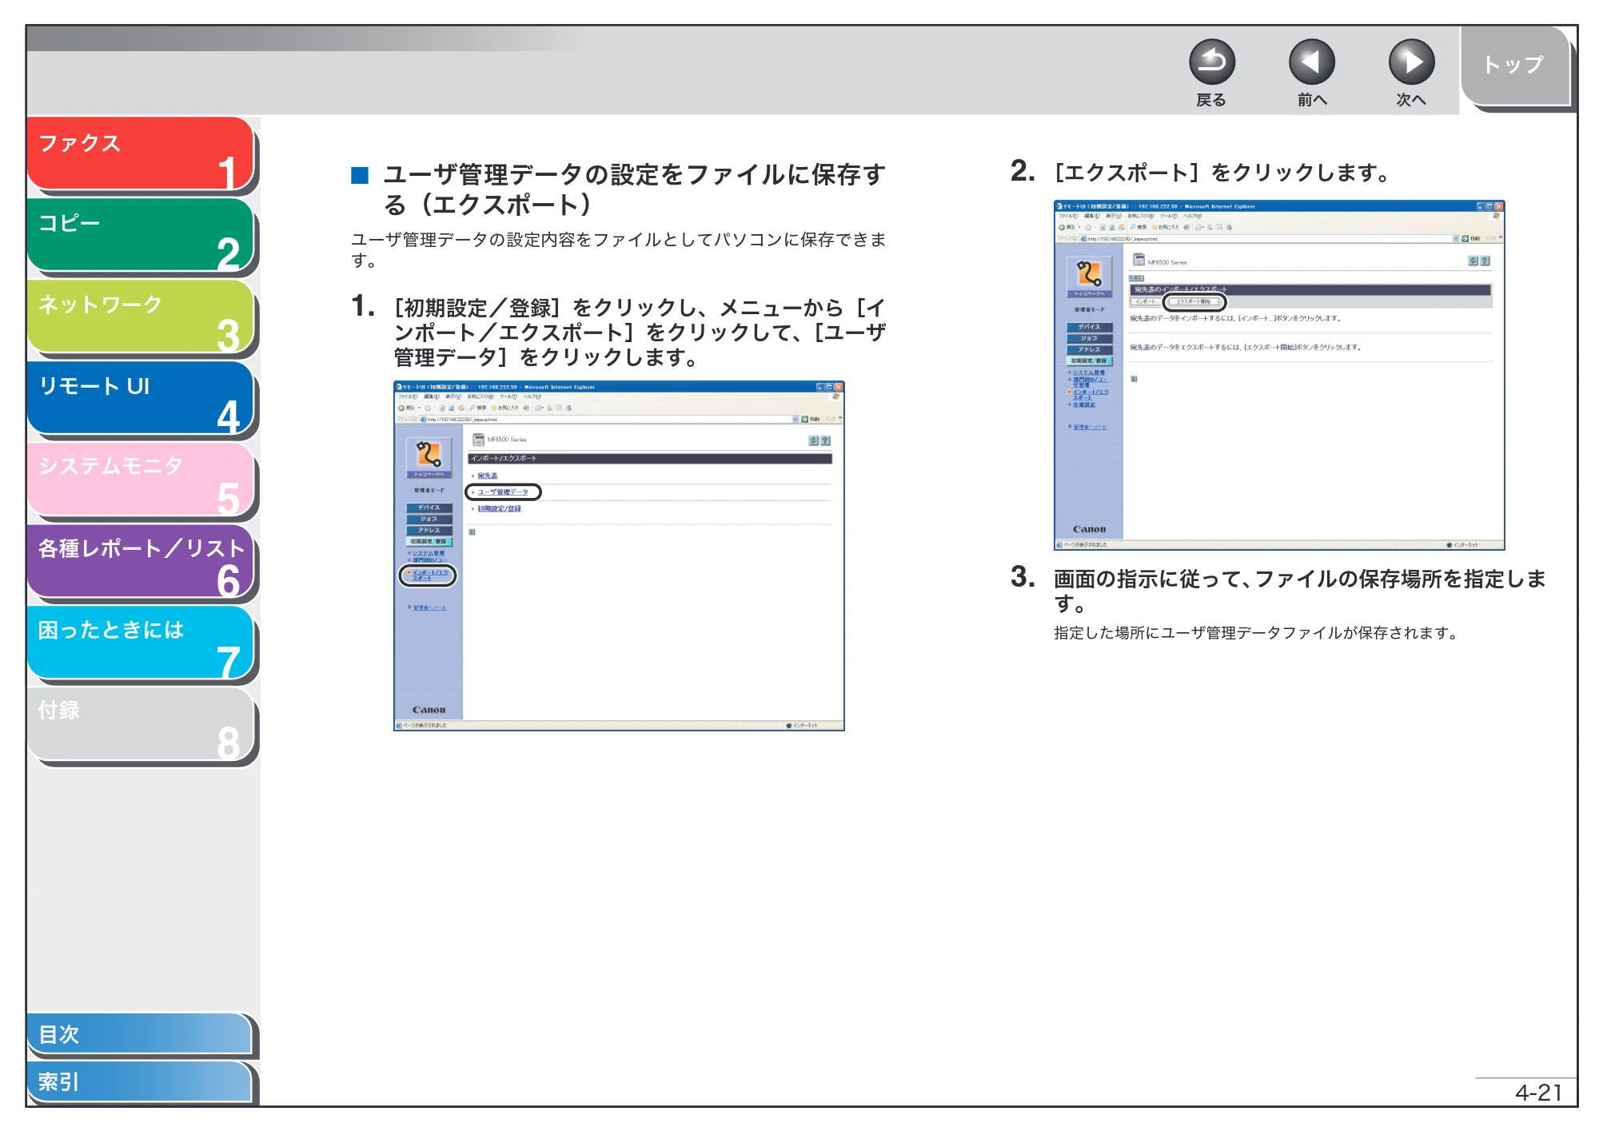Screen dimensions: 1599x1131
Task: Click インポート/エクスポート sidebar link in step 1 screenshot
Action: click(x=430, y=575)
